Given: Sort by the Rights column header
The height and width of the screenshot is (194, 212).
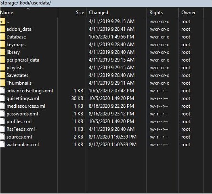Looking at the screenshot, I should tap(162, 13).
